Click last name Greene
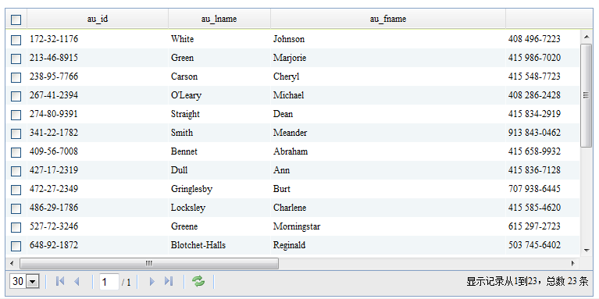The height and width of the screenshot is (299, 599). click(x=184, y=226)
